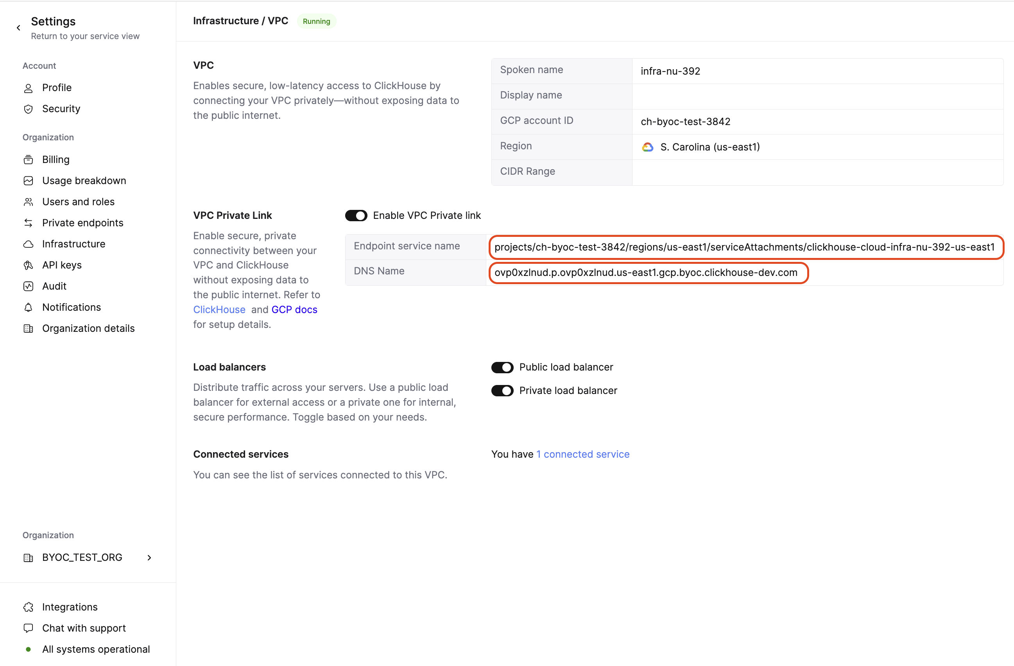The width and height of the screenshot is (1014, 666).
Task: Open the Organization details menu item
Action: (88, 328)
